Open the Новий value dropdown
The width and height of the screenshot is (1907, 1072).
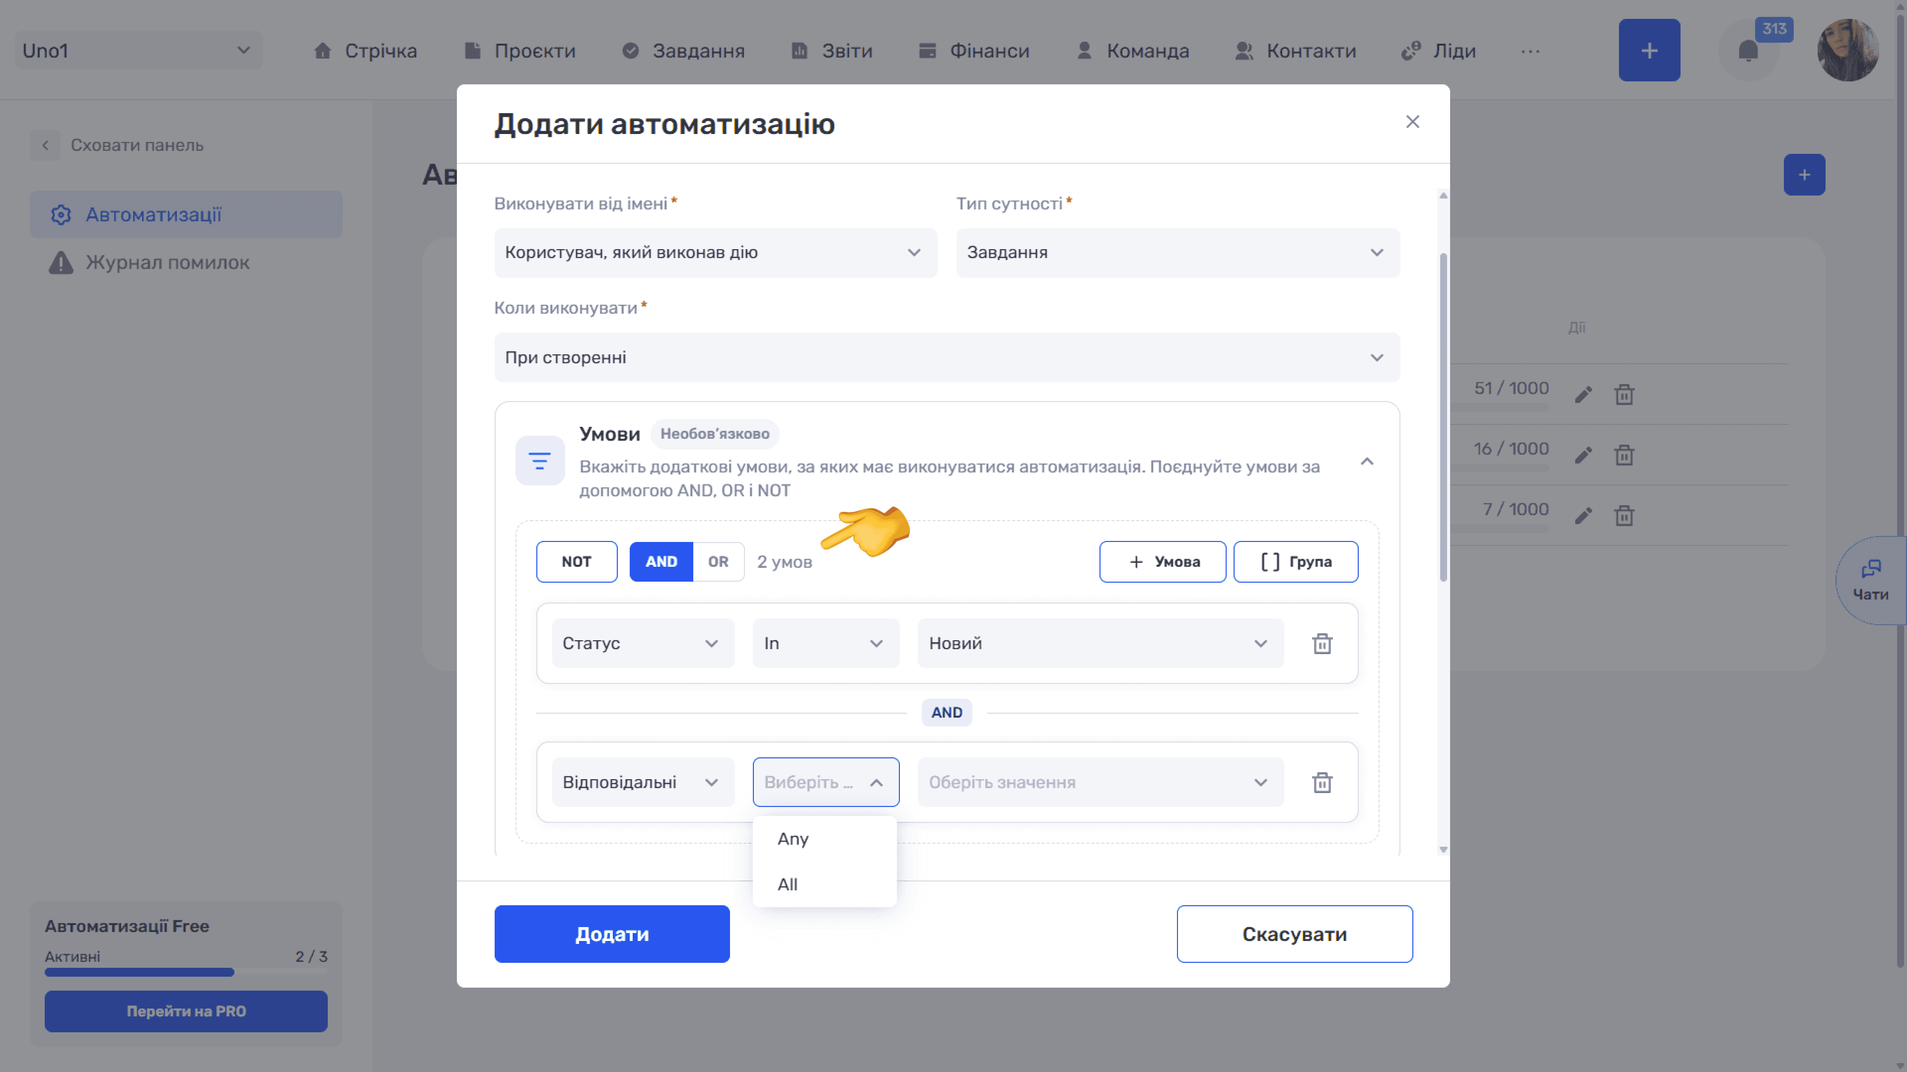[x=1100, y=643]
